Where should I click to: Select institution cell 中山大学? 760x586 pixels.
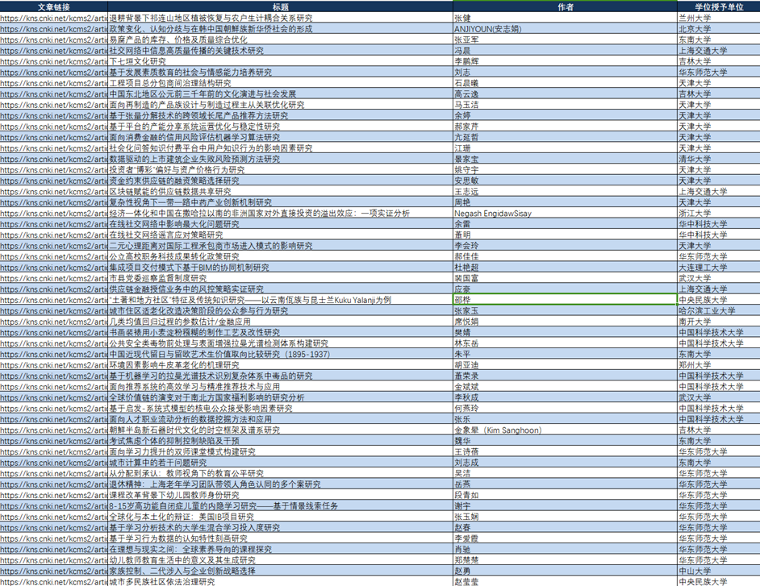[719, 571]
